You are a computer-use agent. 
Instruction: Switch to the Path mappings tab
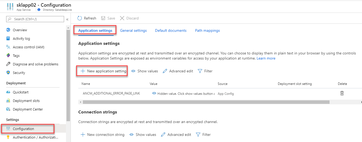(x=207, y=30)
